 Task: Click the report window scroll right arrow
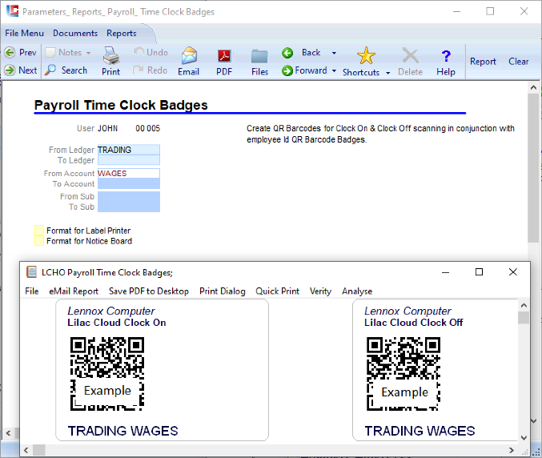[x=512, y=450]
